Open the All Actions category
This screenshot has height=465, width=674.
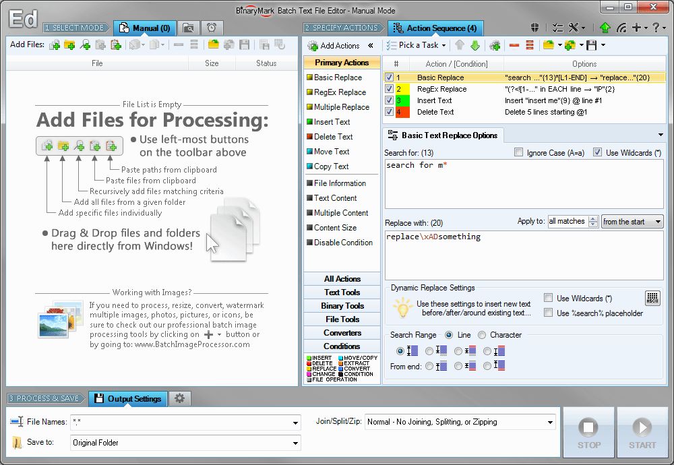(x=342, y=279)
